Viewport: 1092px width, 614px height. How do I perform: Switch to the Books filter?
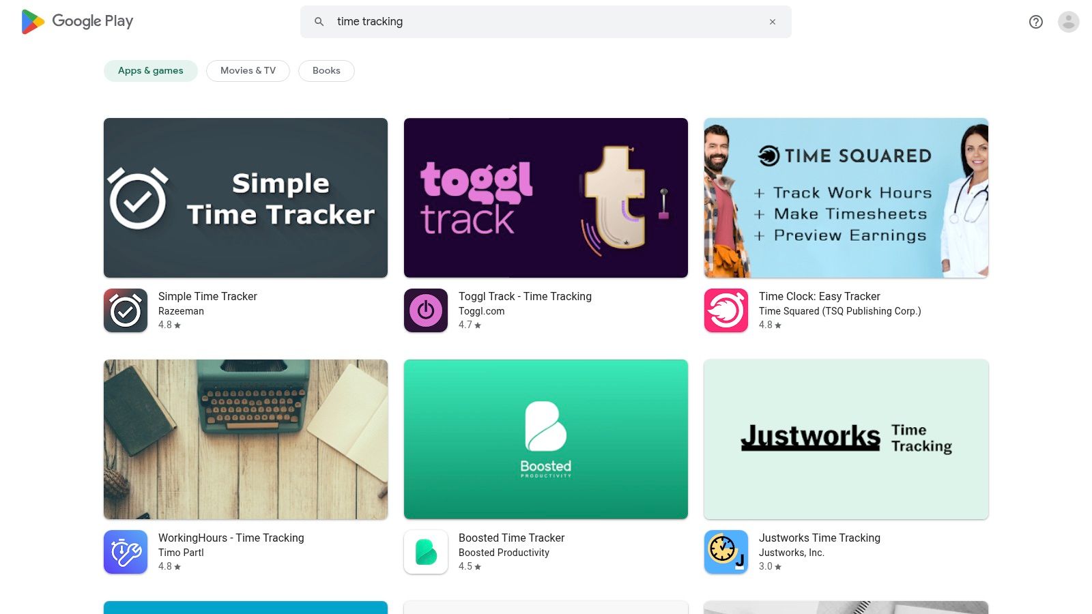click(326, 71)
